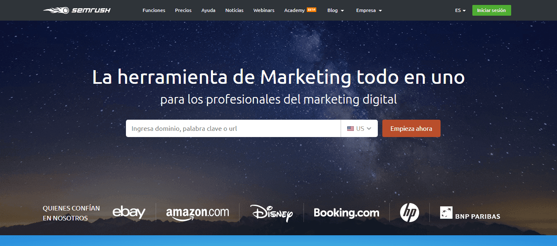Image resolution: width=557 pixels, height=246 pixels.
Task: Click the green Iniciar sesión button
Action: point(492,10)
